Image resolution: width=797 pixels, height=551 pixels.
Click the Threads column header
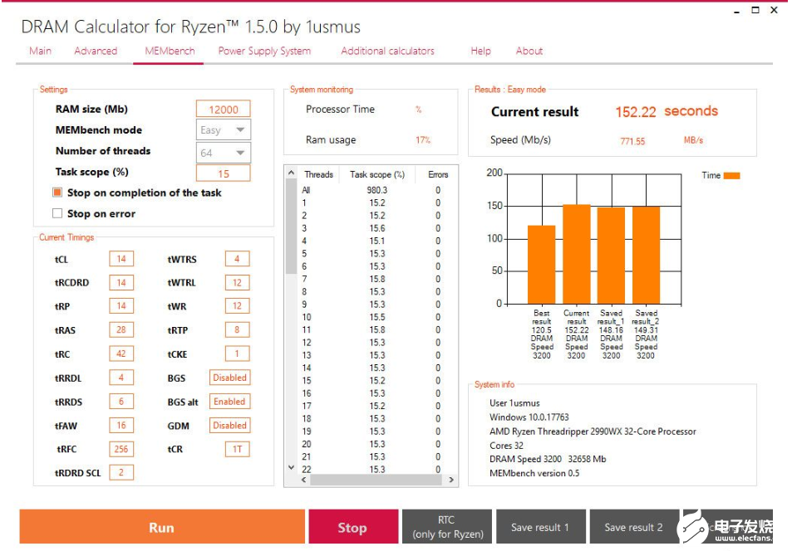click(318, 174)
